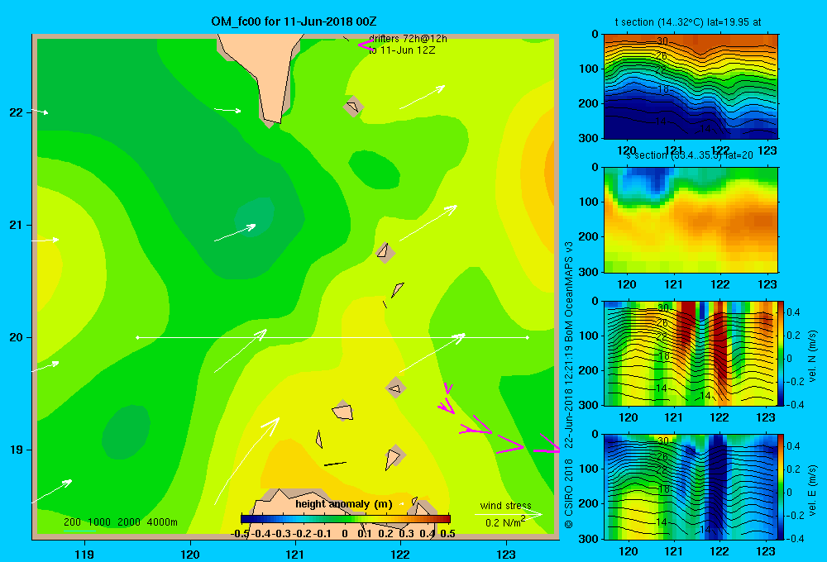Click longitude 122 under salinity section

pyautogui.click(x=720, y=284)
